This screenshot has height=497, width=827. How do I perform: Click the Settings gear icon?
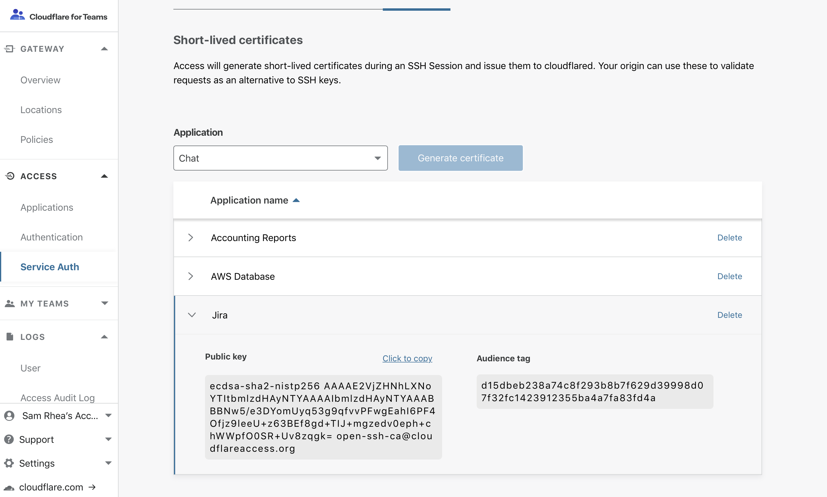(x=9, y=463)
